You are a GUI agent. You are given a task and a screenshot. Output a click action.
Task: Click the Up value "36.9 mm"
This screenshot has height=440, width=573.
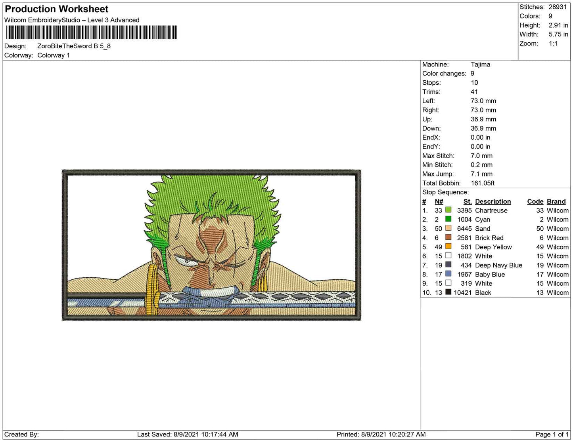click(483, 119)
